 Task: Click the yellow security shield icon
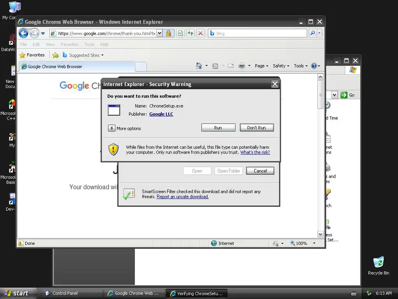[x=113, y=149]
